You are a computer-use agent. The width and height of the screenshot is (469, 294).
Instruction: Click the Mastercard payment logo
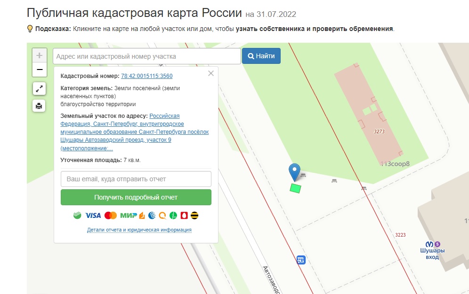point(110,216)
